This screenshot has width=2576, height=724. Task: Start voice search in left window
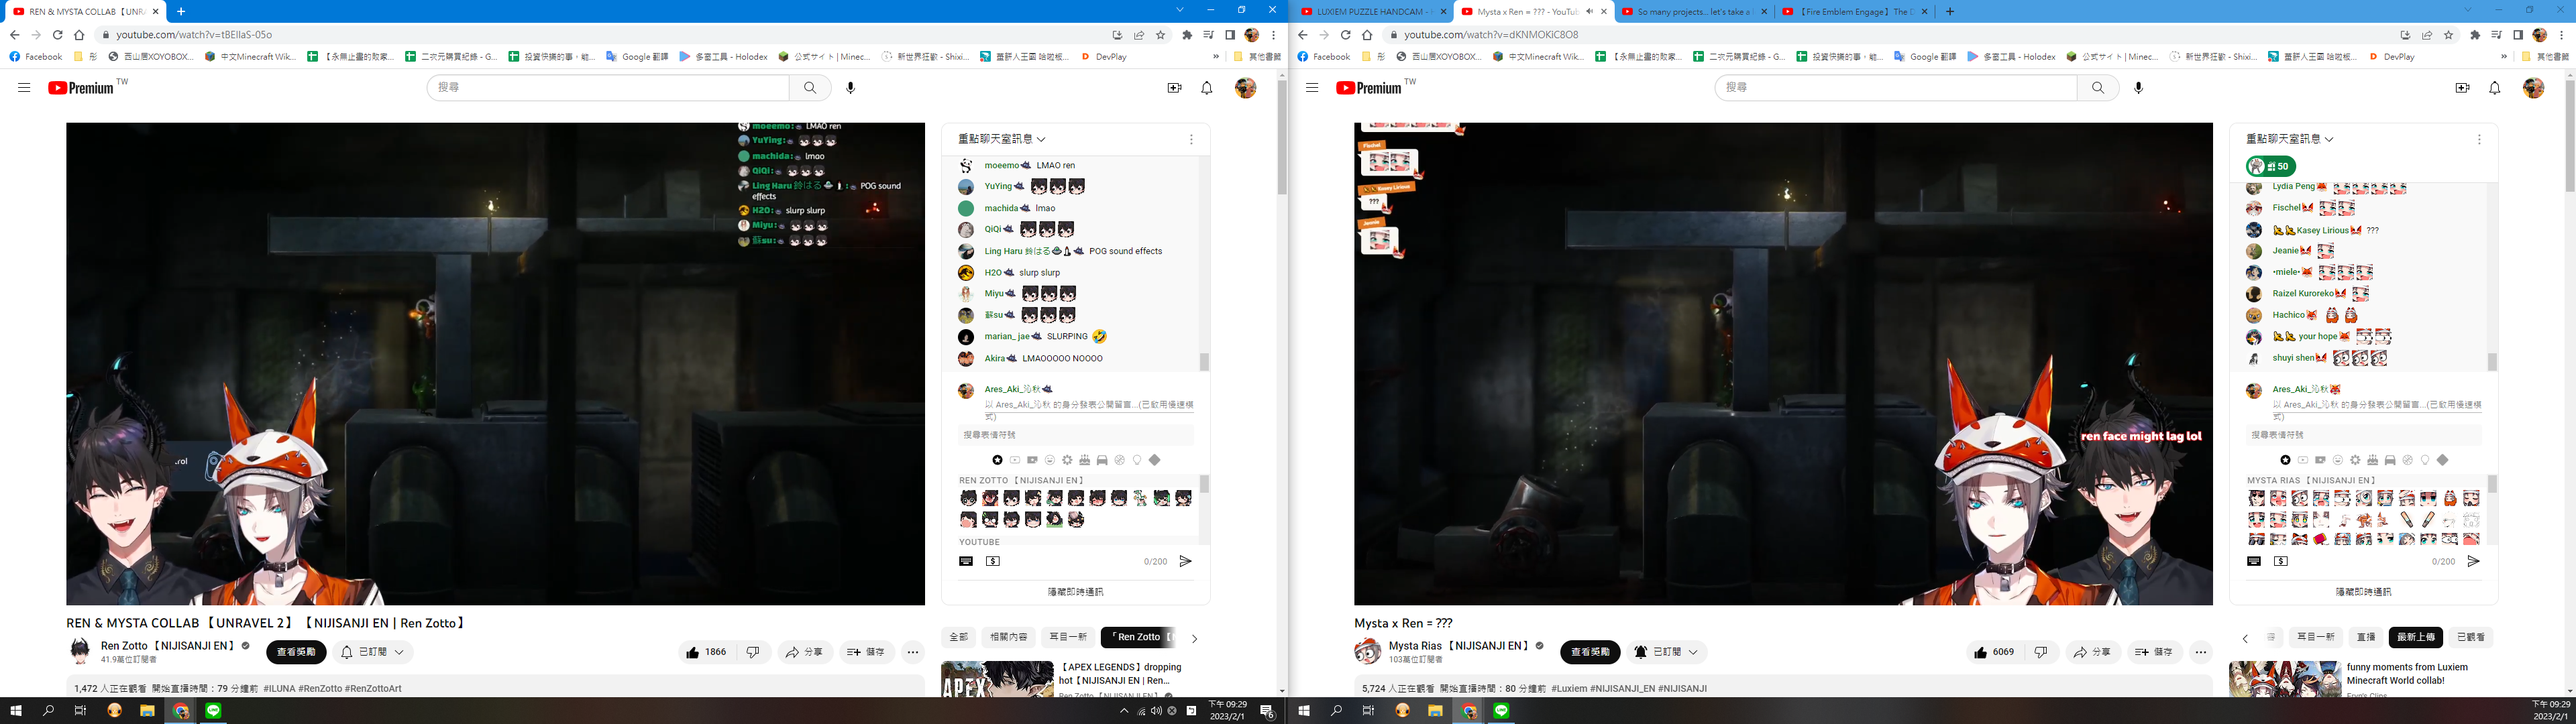pos(851,88)
